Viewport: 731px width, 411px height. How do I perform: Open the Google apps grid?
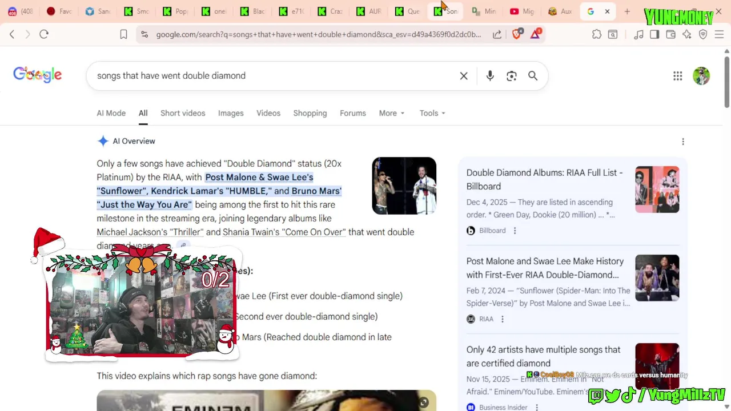(678, 76)
